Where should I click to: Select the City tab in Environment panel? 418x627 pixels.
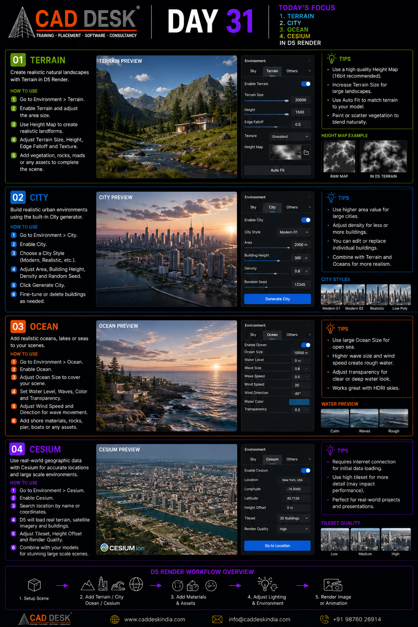[x=272, y=207]
